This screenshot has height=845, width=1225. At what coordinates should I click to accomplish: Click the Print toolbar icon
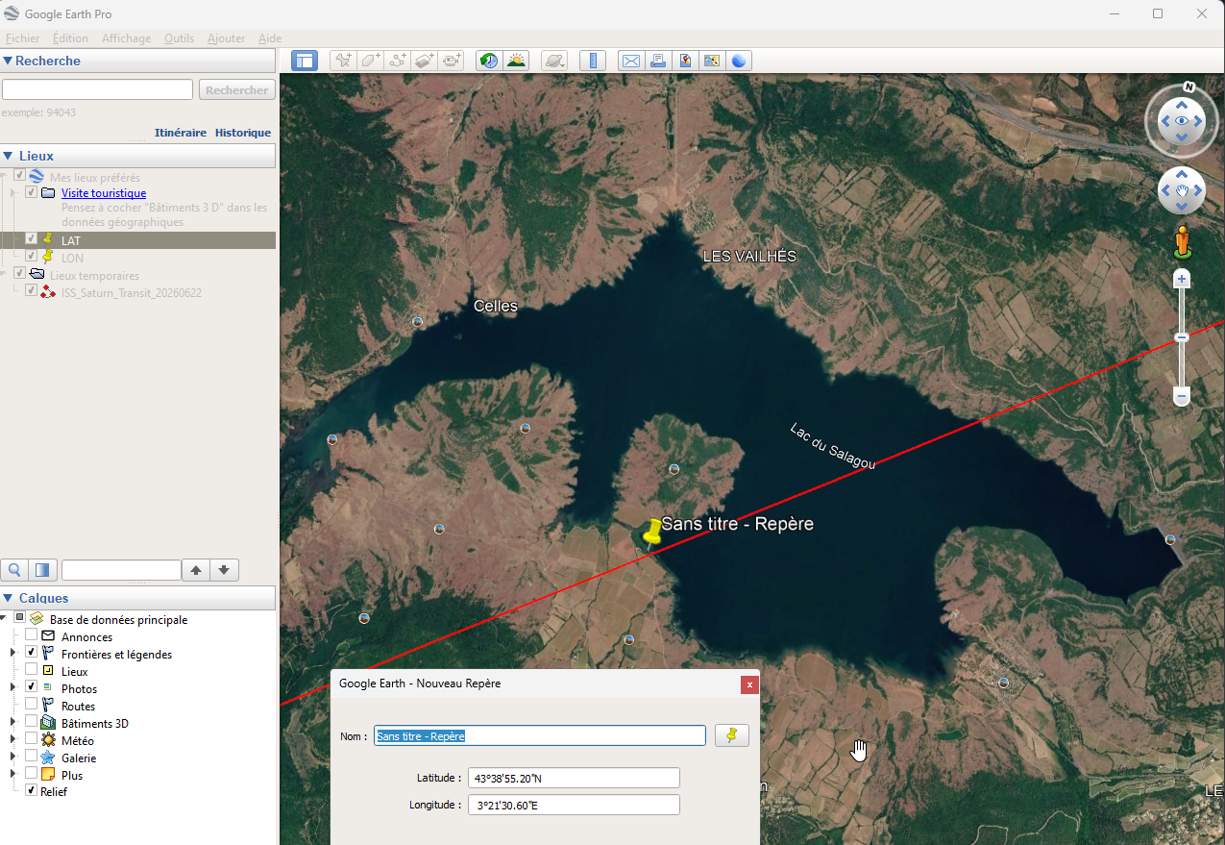(x=658, y=61)
